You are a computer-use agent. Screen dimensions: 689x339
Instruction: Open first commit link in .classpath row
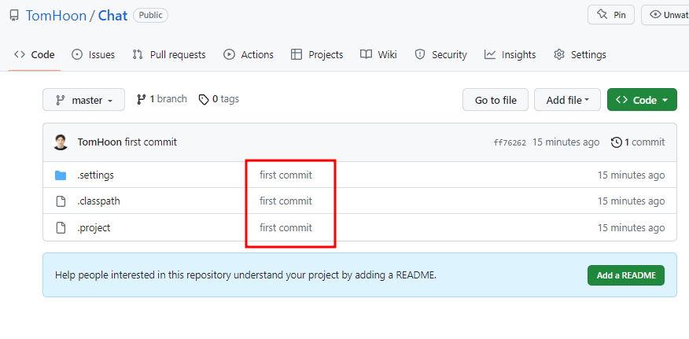[286, 201]
